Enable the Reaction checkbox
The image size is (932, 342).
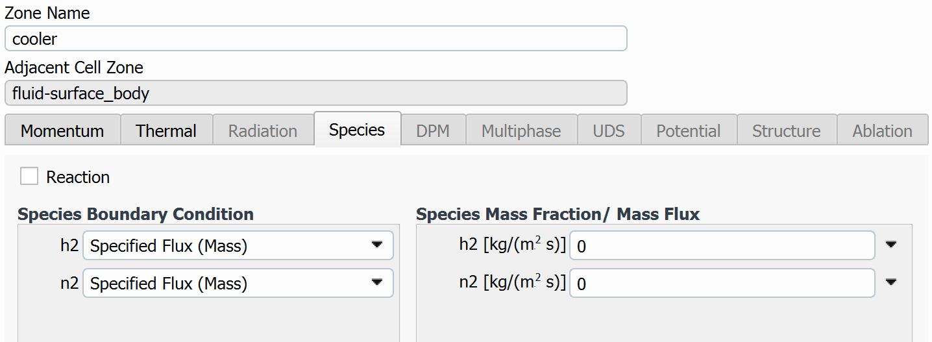29,177
